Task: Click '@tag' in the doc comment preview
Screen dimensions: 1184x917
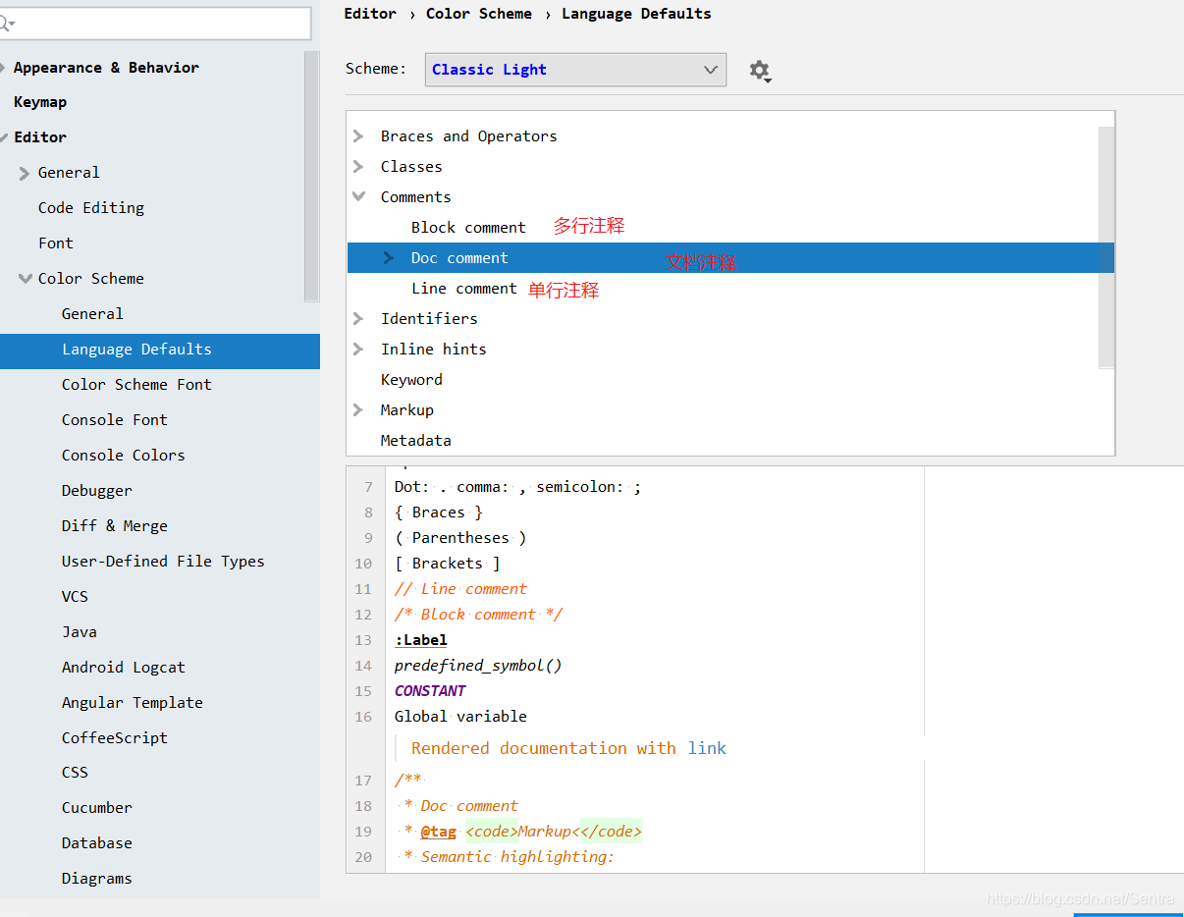Action: pyautogui.click(x=439, y=832)
